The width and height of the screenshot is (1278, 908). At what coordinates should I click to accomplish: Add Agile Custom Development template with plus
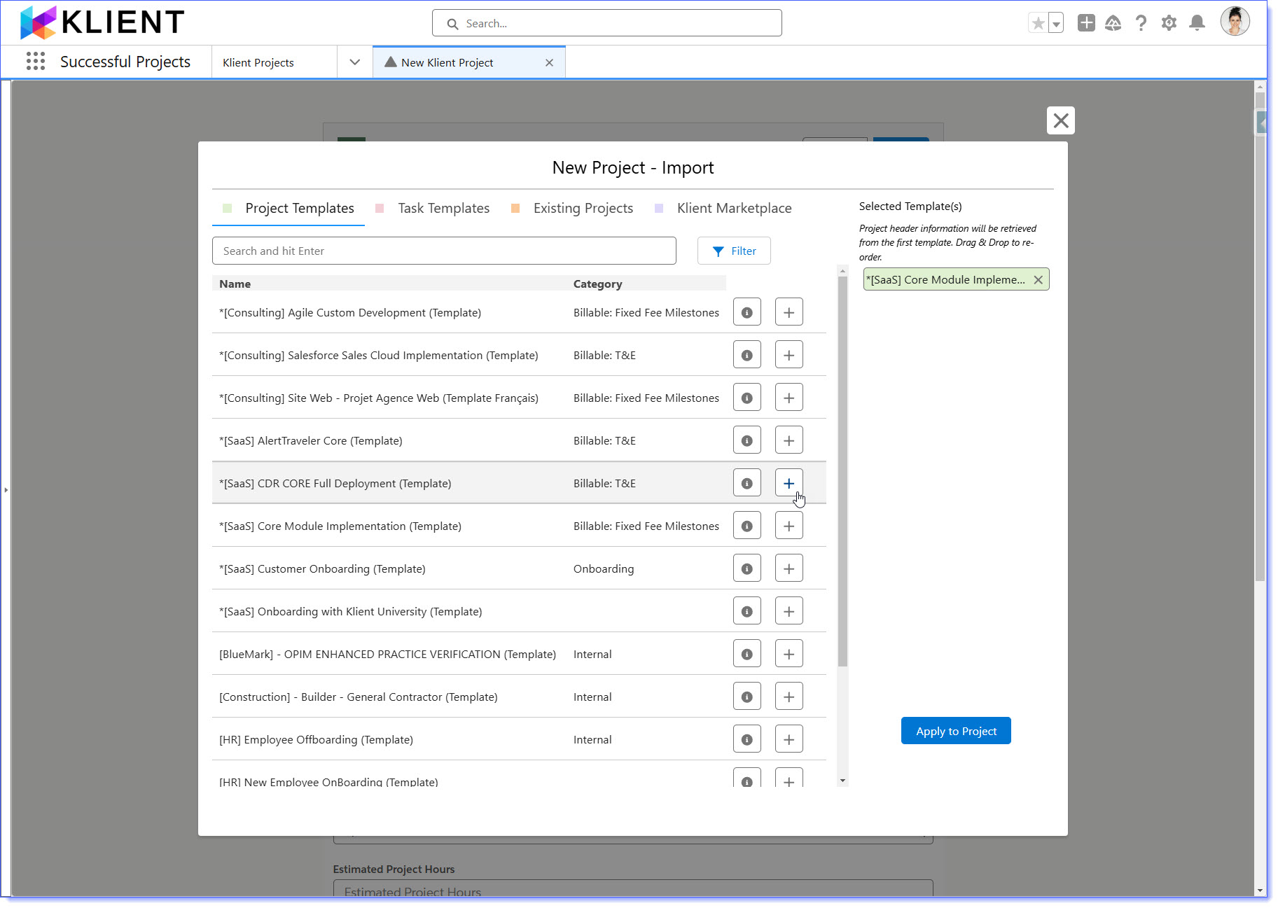789,312
